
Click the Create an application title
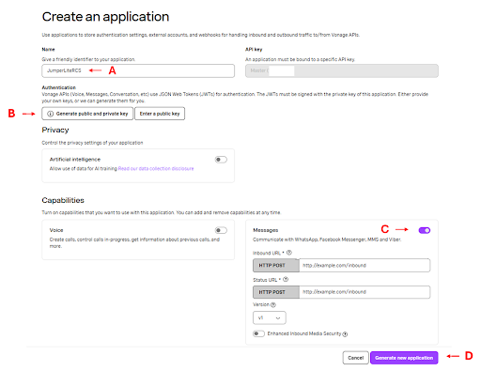[105, 17]
